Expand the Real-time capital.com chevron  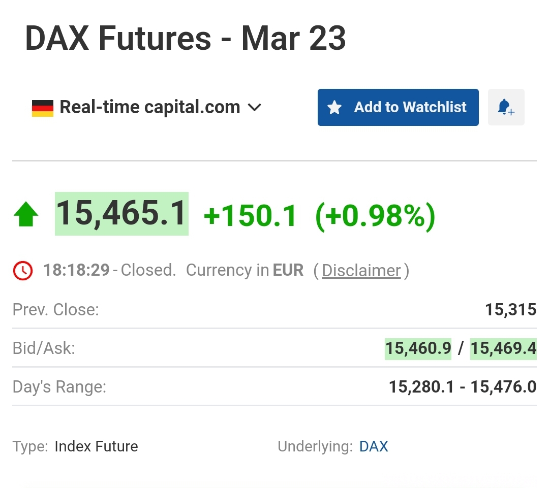coord(254,108)
